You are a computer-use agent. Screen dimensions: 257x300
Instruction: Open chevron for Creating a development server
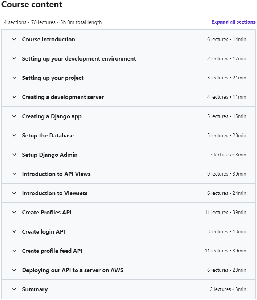[14, 97]
